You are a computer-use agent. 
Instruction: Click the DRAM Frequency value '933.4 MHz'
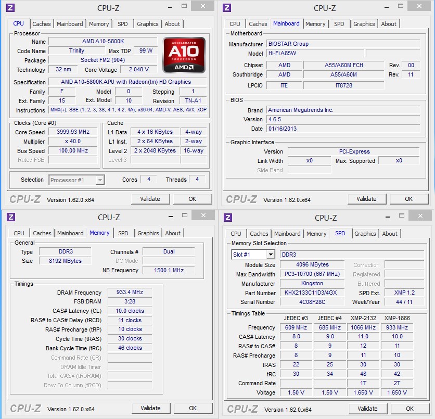[x=130, y=292]
